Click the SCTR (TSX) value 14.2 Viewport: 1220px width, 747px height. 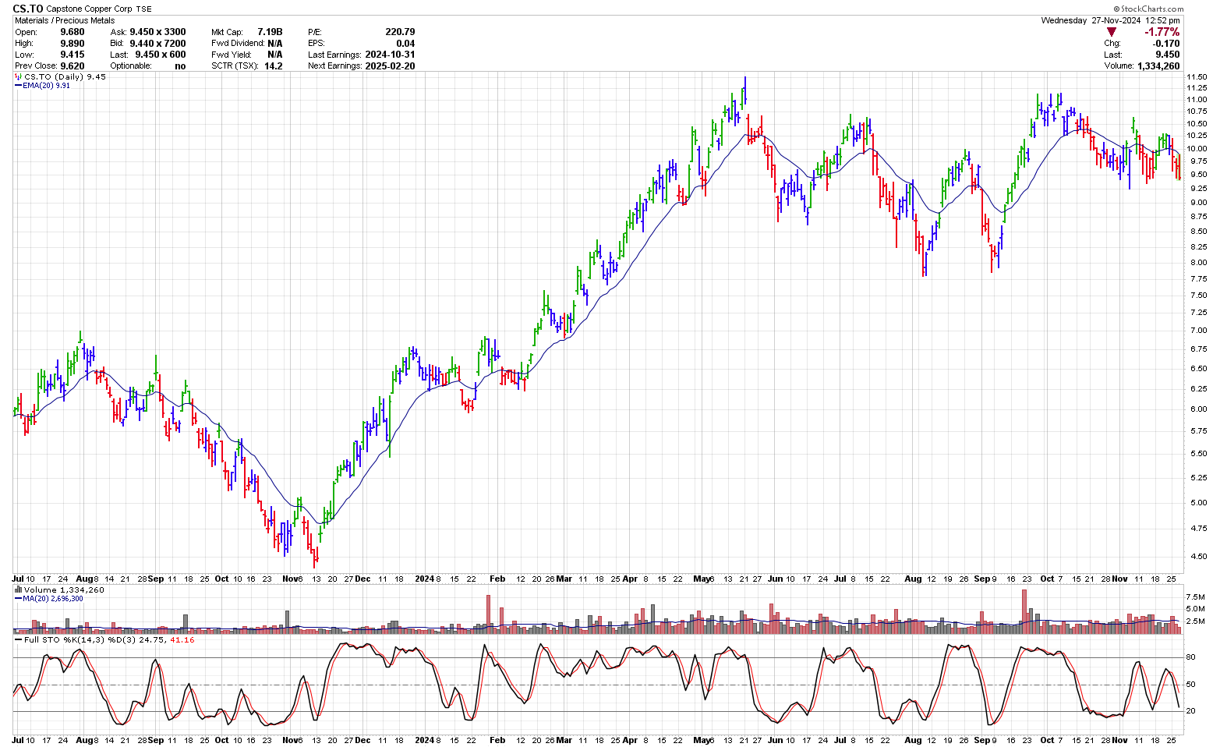pyautogui.click(x=273, y=66)
